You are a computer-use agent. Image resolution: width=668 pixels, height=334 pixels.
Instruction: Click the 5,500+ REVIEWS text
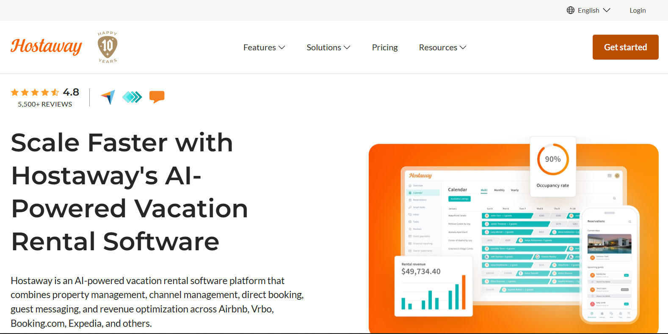tap(45, 104)
